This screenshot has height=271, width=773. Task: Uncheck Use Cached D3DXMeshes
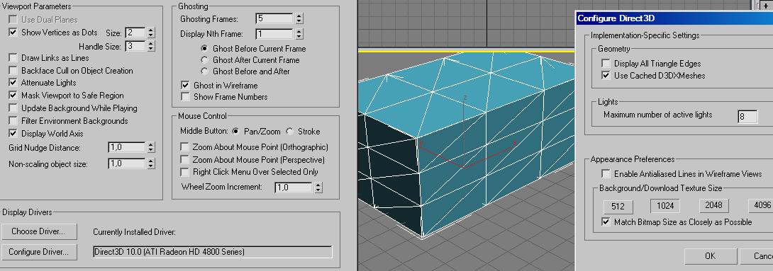pyautogui.click(x=606, y=76)
